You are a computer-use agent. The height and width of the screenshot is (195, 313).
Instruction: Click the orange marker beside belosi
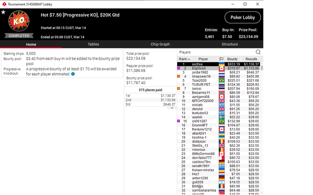coord(179,88)
